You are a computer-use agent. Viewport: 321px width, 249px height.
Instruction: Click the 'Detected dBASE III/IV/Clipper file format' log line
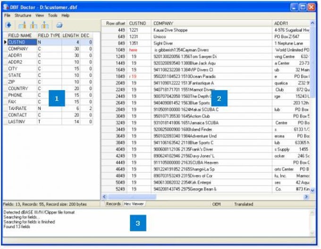(x=39, y=212)
